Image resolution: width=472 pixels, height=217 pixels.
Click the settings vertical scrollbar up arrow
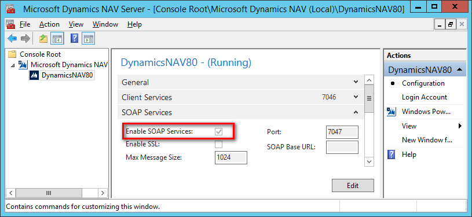(x=369, y=80)
